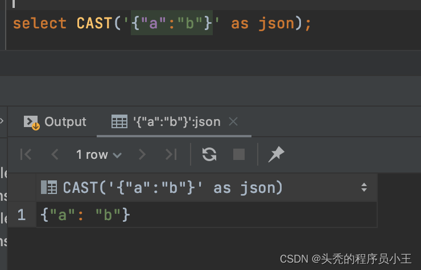421x270 pixels.
Task: Jump to the first page of results
Action: coord(26,154)
